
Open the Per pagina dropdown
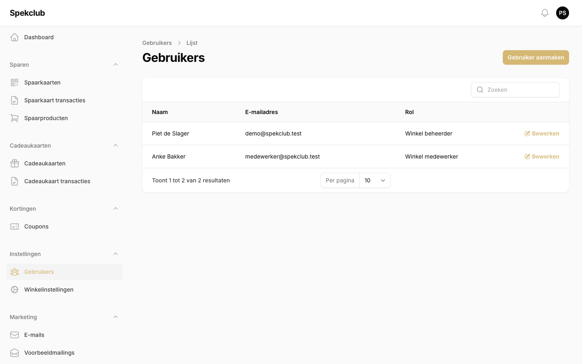(375, 180)
